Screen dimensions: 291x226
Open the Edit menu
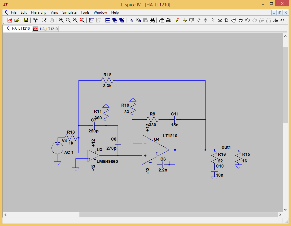(x=24, y=12)
